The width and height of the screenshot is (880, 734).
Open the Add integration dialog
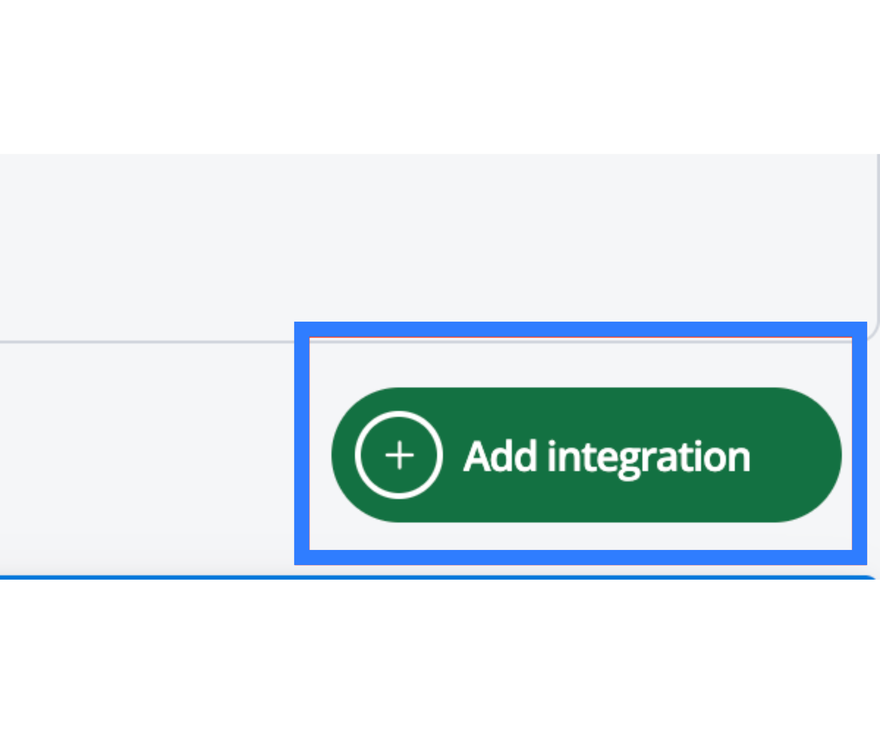586,455
